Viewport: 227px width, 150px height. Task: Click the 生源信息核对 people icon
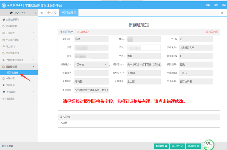(x=4, y=19)
